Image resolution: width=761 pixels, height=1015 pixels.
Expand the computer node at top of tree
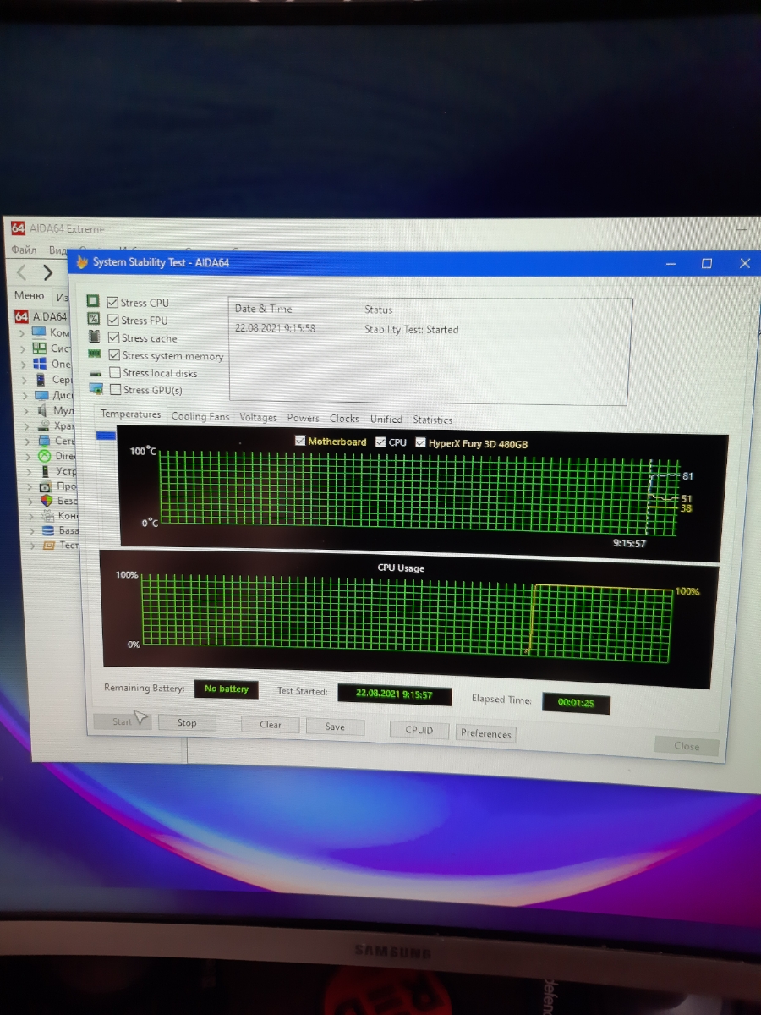[x=22, y=332]
